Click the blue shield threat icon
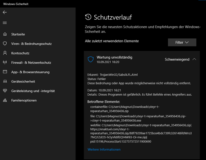This screenshot has width=206, height=160. click(x=91, y=59)
